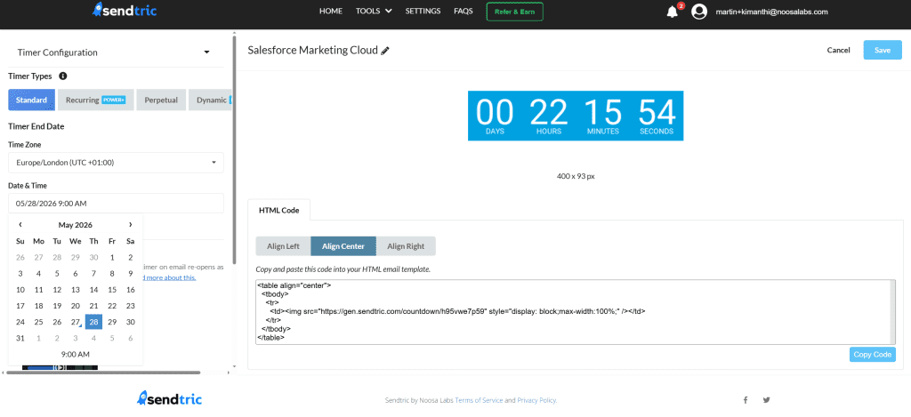Select May 10 in the calendar
Screen dimensions: 911x417
20,289
